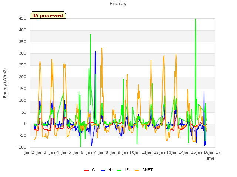237x177 pixels.
Task: Click the 50 y-axis tick label
Action: coord(24,112)
